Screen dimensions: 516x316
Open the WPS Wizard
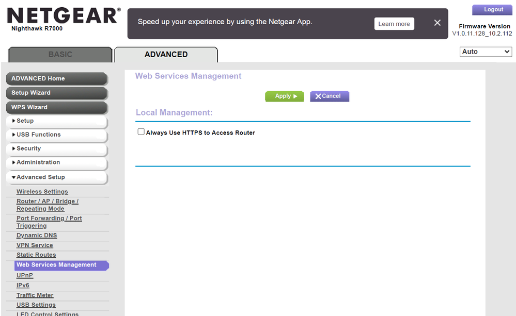[x=57, y=107]
